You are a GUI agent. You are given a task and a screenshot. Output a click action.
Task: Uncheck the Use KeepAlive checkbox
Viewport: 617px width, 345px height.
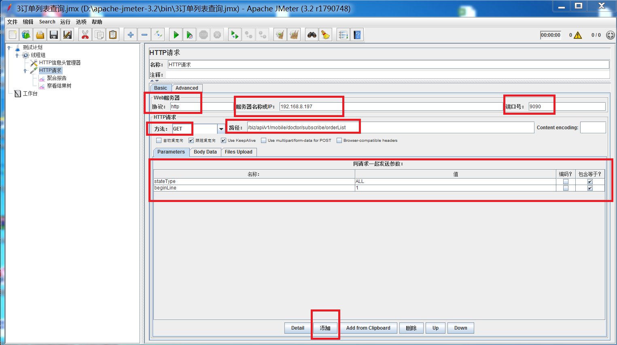coord(223,141)
